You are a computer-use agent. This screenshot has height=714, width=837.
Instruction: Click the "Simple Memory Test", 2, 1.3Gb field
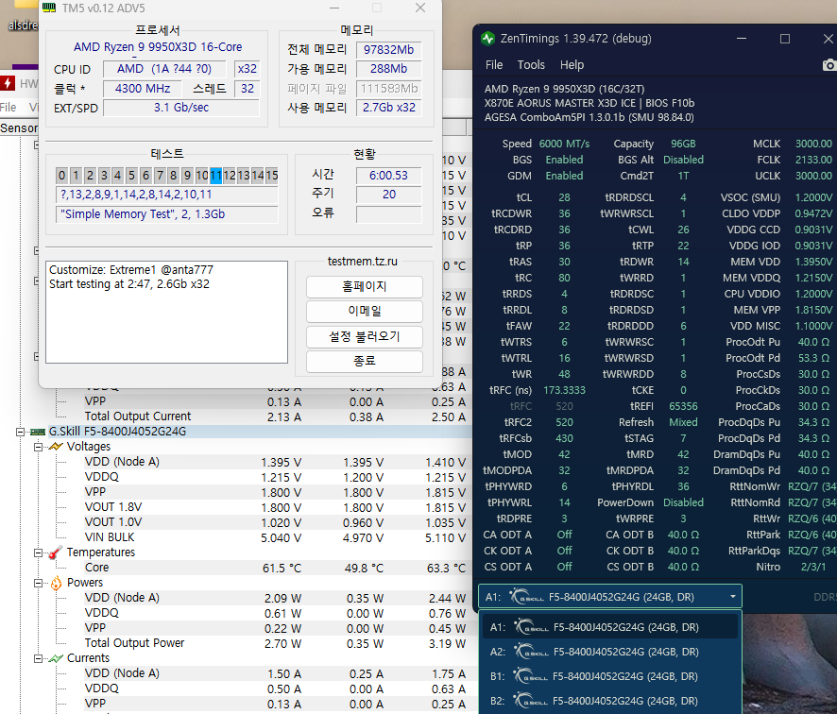point(166,214)
